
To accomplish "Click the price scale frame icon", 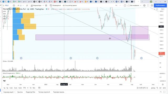I will point(157,9).
